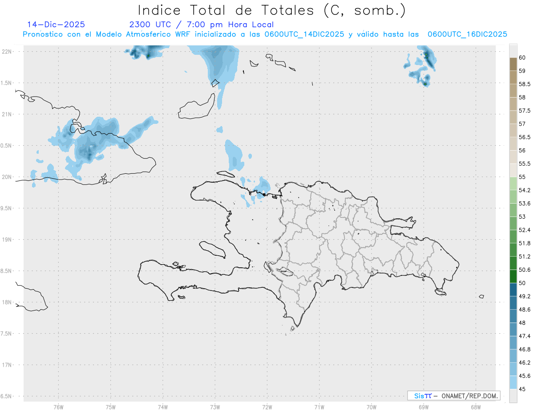Click the '46.2' color scale value

pyautogui.click(x=525, y=363)
